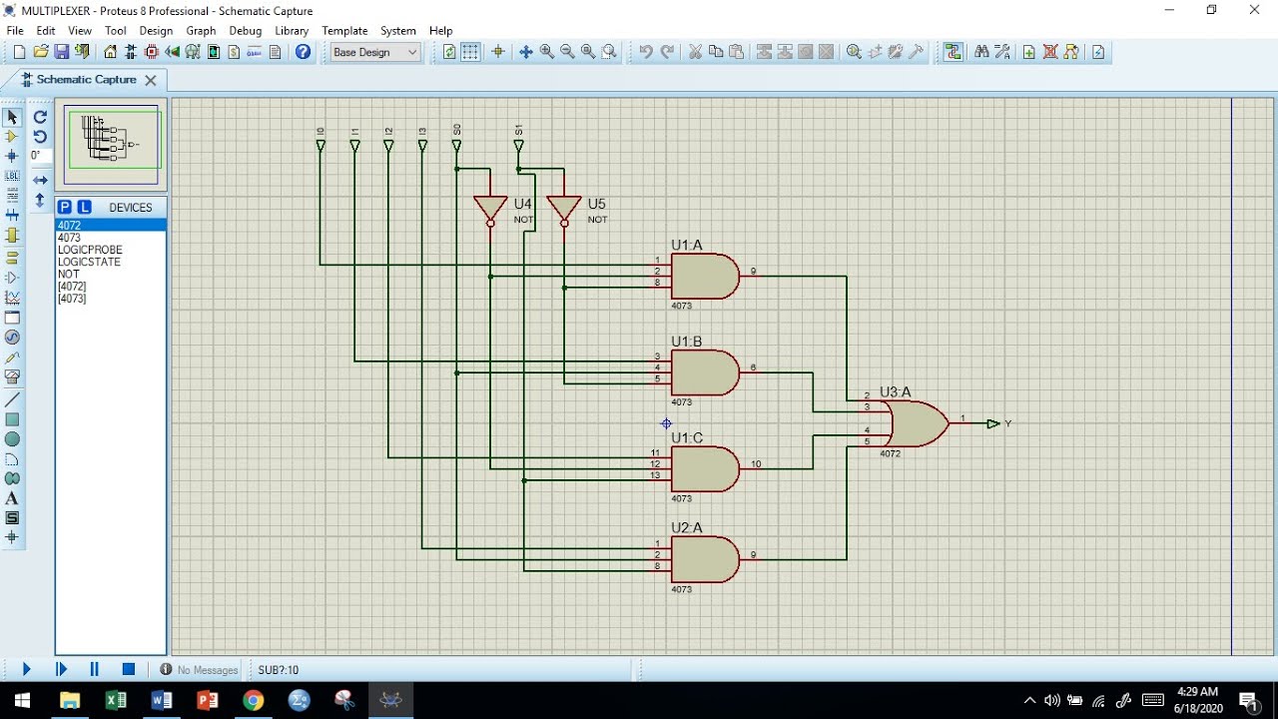
Task: Open the Graph menu
Action: [x=201, y=31]
